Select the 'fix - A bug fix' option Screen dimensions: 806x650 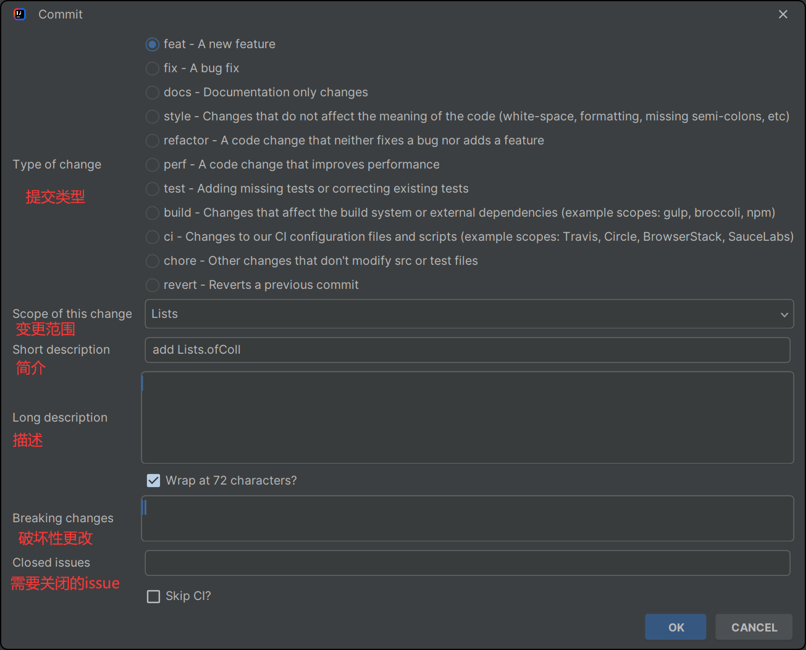click(153, 69)
